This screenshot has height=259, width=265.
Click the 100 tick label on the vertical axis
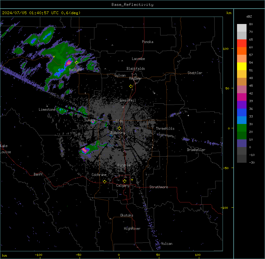[226, 49]
